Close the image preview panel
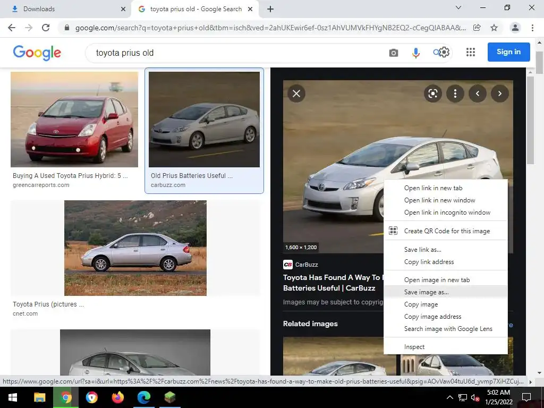 (x=296, y=93)
